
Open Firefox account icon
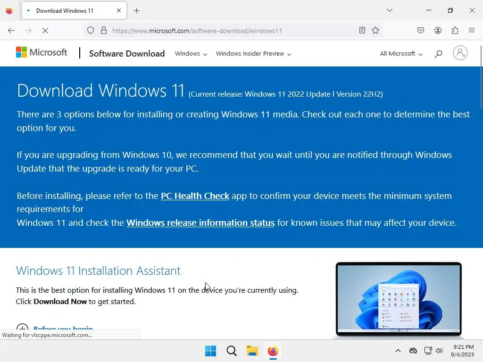coord(438,30)
